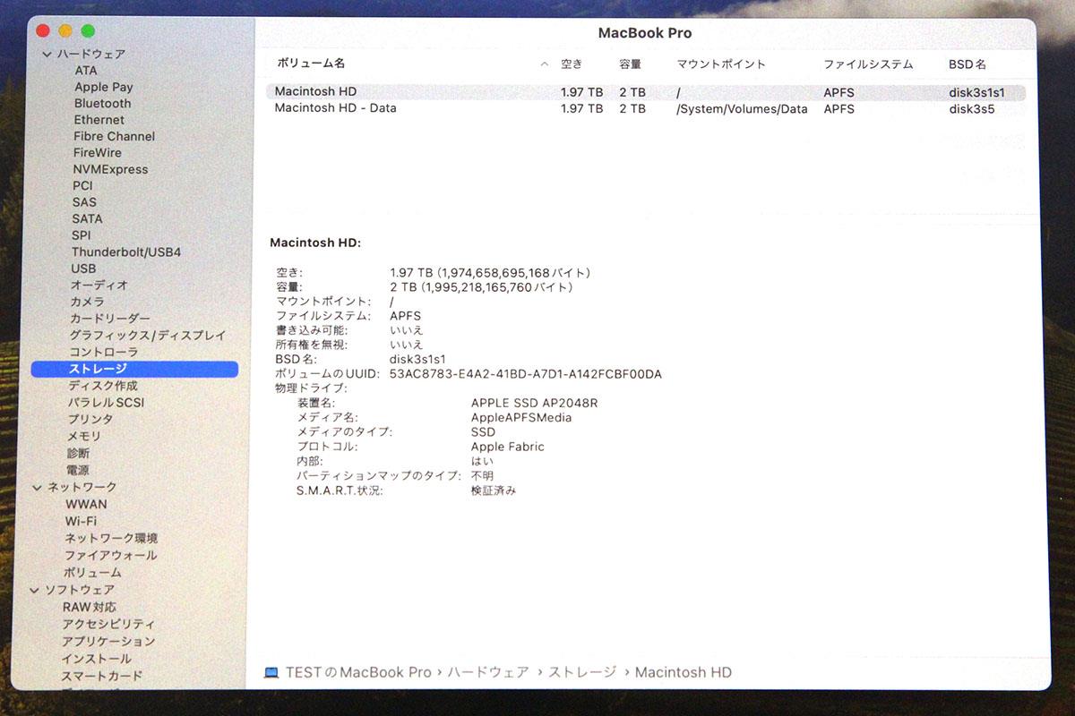Select SATA in the sidebar
This screenshot has height=716, width=1075.
coord(87,218)
